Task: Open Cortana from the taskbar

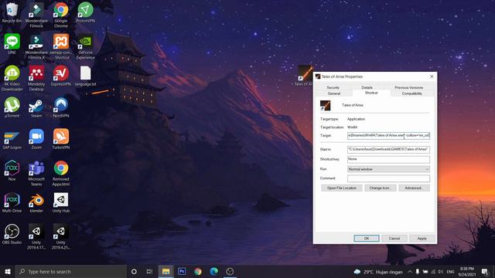Action: click(134, 271)
